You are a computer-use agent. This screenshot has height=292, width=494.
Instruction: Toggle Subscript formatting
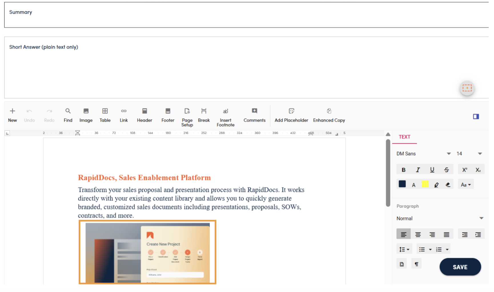(478, 170)
